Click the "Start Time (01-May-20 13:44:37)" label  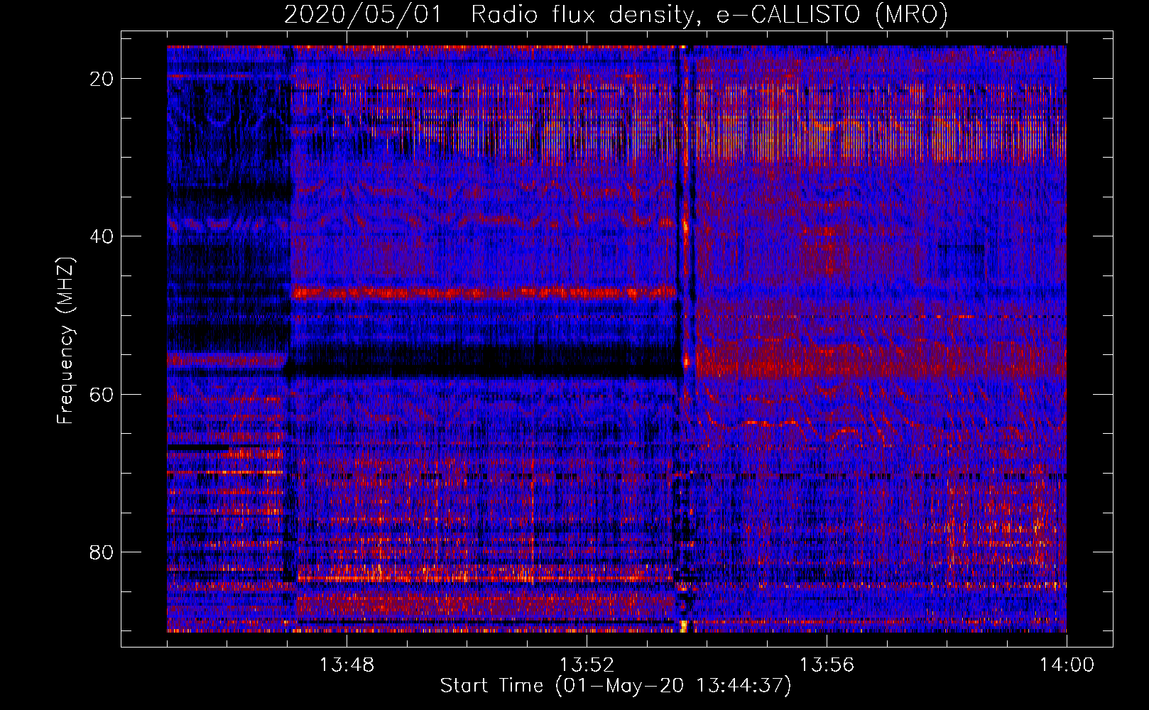click(x=615, y=686)
